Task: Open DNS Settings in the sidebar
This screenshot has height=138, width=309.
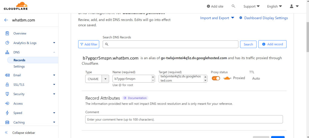Action: tap(19, 66)
